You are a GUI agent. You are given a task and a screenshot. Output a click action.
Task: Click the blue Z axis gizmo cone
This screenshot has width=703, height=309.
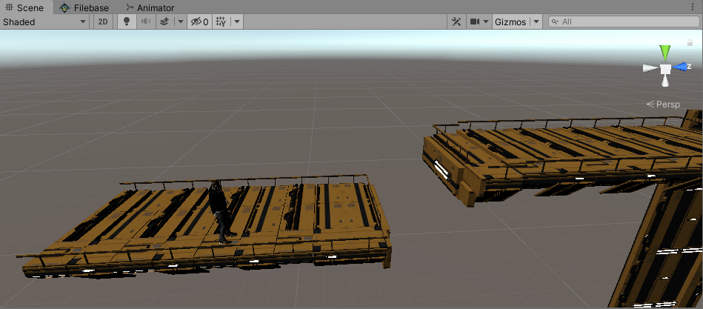(680, 67)
